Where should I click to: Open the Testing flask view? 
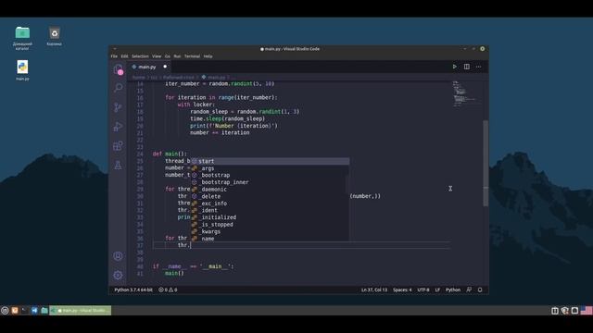tap(118, 165)
